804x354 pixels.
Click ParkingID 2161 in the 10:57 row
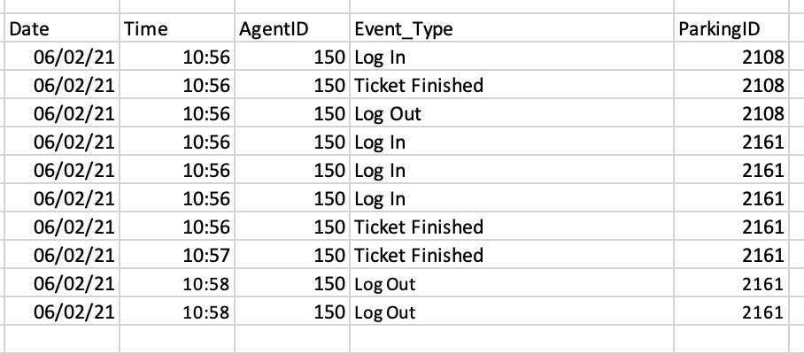tap(731, 255)
